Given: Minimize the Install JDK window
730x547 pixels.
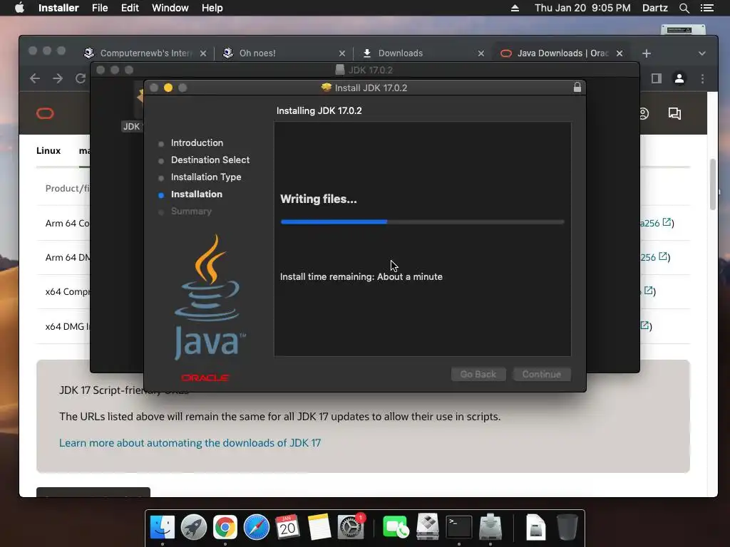Looking at the screenshot, I should 168,88.
